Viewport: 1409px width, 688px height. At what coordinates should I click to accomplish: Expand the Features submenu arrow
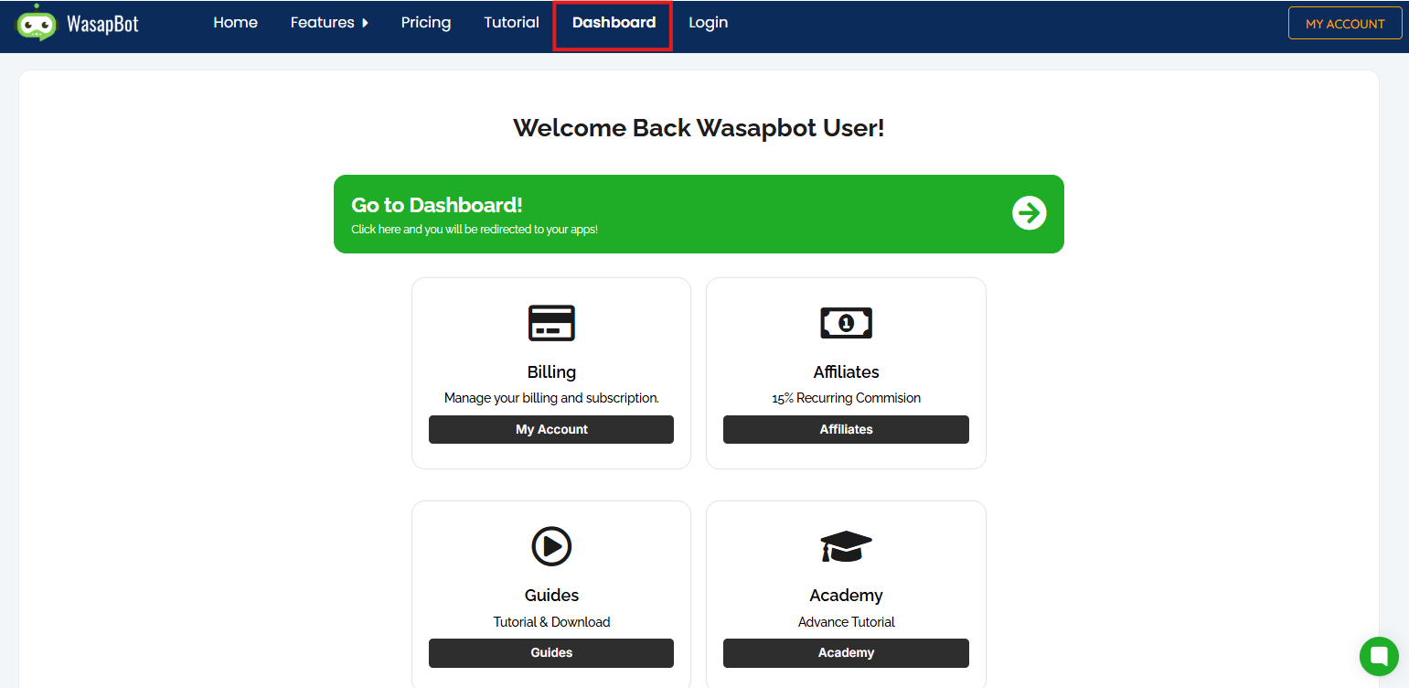click(x=365, y=23)
